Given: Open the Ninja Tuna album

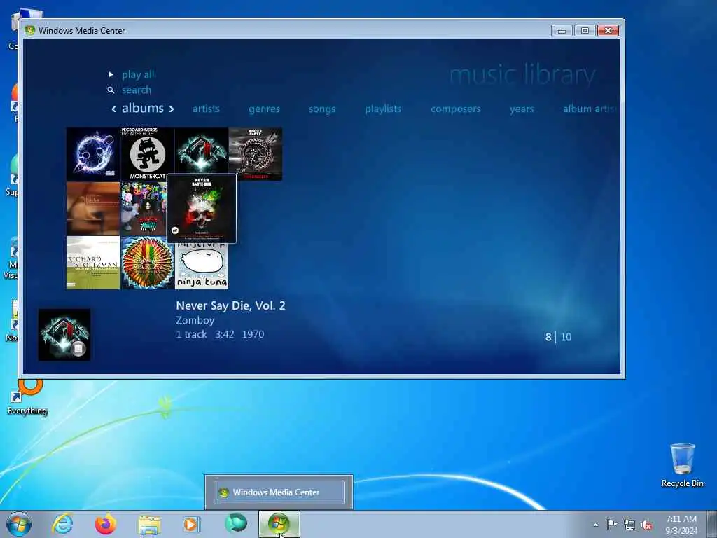Looking at the screenshot, I should click(x=202, y=267).
